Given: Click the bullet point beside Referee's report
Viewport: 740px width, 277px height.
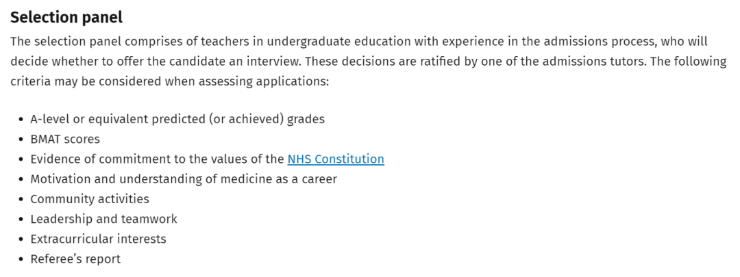Looking at the screenshot, I should pos(21,260).
